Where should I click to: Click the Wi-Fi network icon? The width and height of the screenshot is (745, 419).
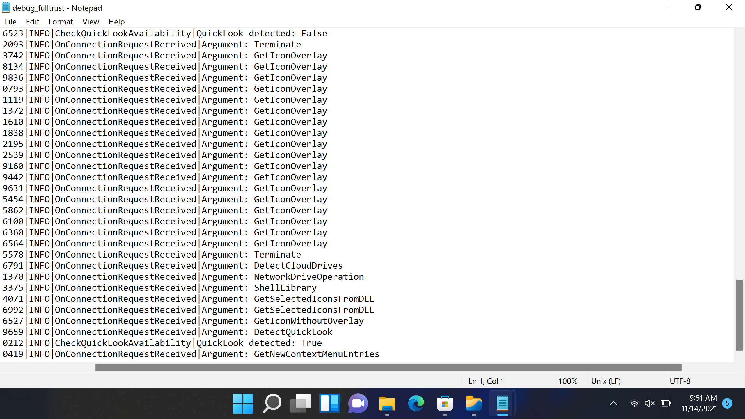634,404
